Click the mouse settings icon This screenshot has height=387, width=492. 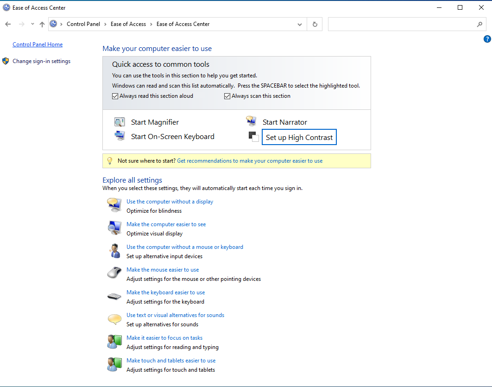[x=114, y=273]
